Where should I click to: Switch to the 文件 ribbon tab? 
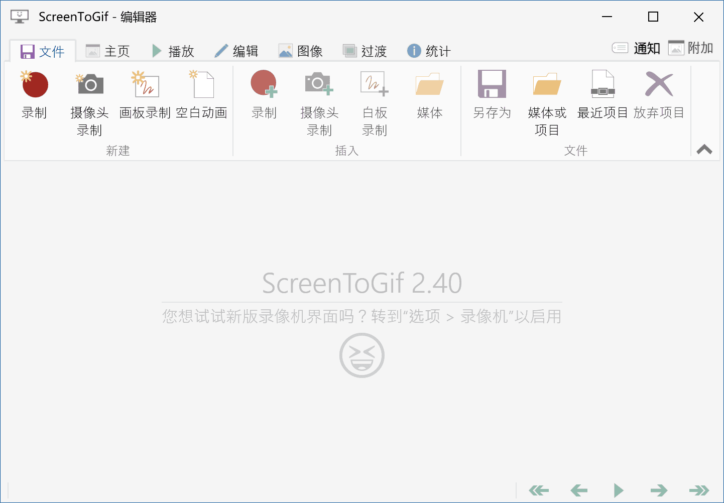[x=43, y=51]
